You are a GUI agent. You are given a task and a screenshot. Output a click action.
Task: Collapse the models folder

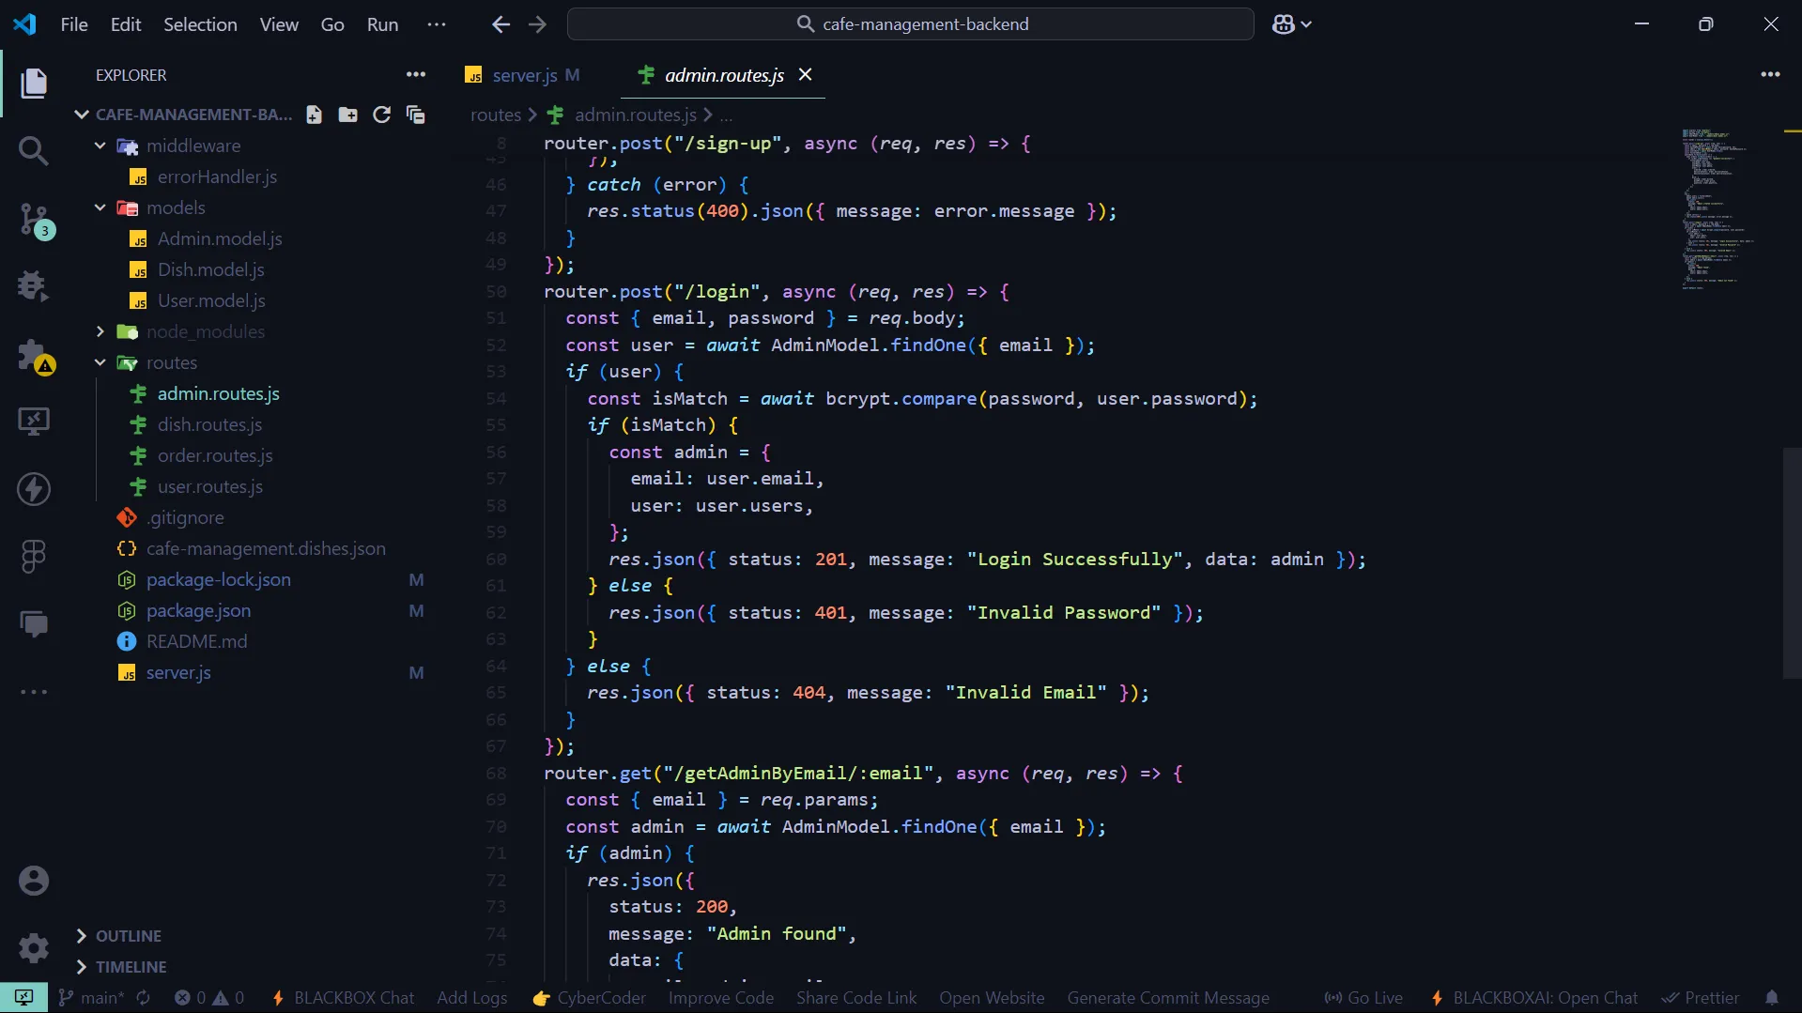100,207
